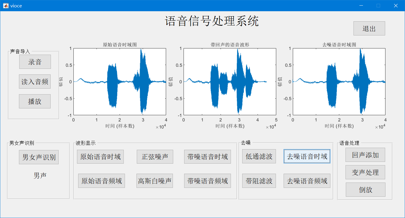Apply 带阻滤波 band-stop filter
Image resolution: width=405 pixels, height=218 pixels.
tap(259, 181)
